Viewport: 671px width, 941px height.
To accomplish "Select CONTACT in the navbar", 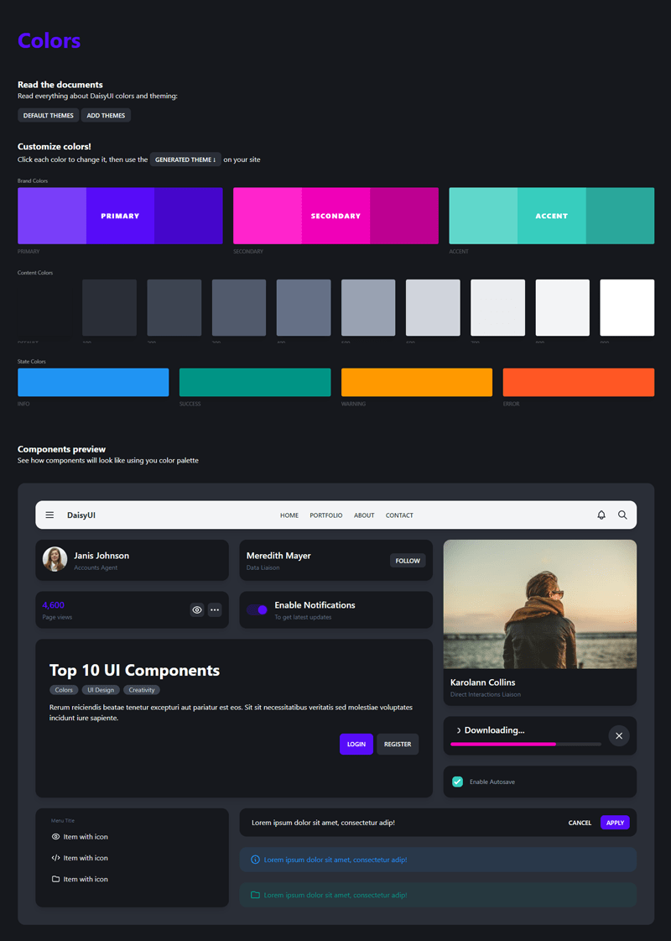I will click(399, 515).
